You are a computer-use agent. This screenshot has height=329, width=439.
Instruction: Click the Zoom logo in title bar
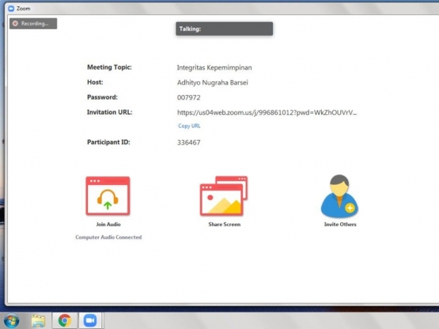[11, 9]
